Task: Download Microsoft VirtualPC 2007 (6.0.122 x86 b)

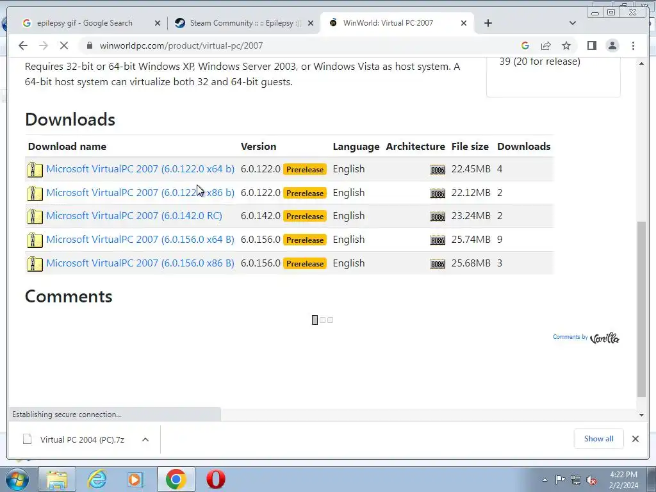Action: (x=140, y=193)
